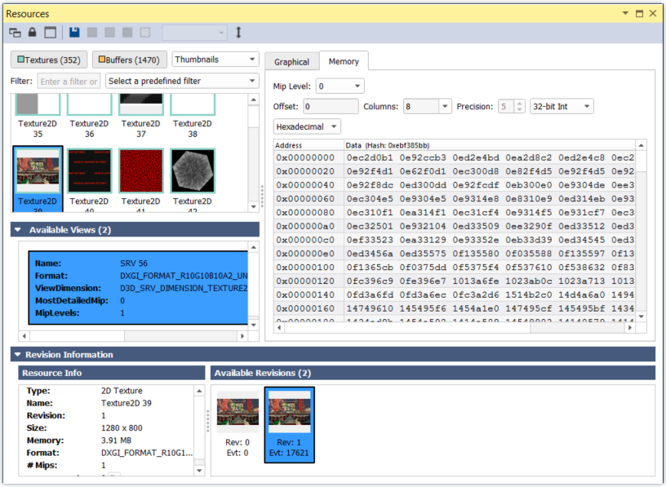Image resolution: width=666 pixels, height=487 pixels.
Task: Open the predefined filter dropdown
Action: pos(182,81)
